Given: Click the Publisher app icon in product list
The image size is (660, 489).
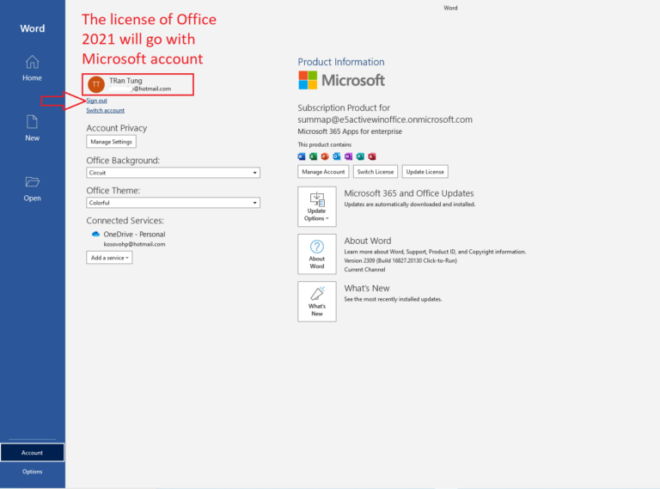Looking at the screenshot, I should coord(360,156).
